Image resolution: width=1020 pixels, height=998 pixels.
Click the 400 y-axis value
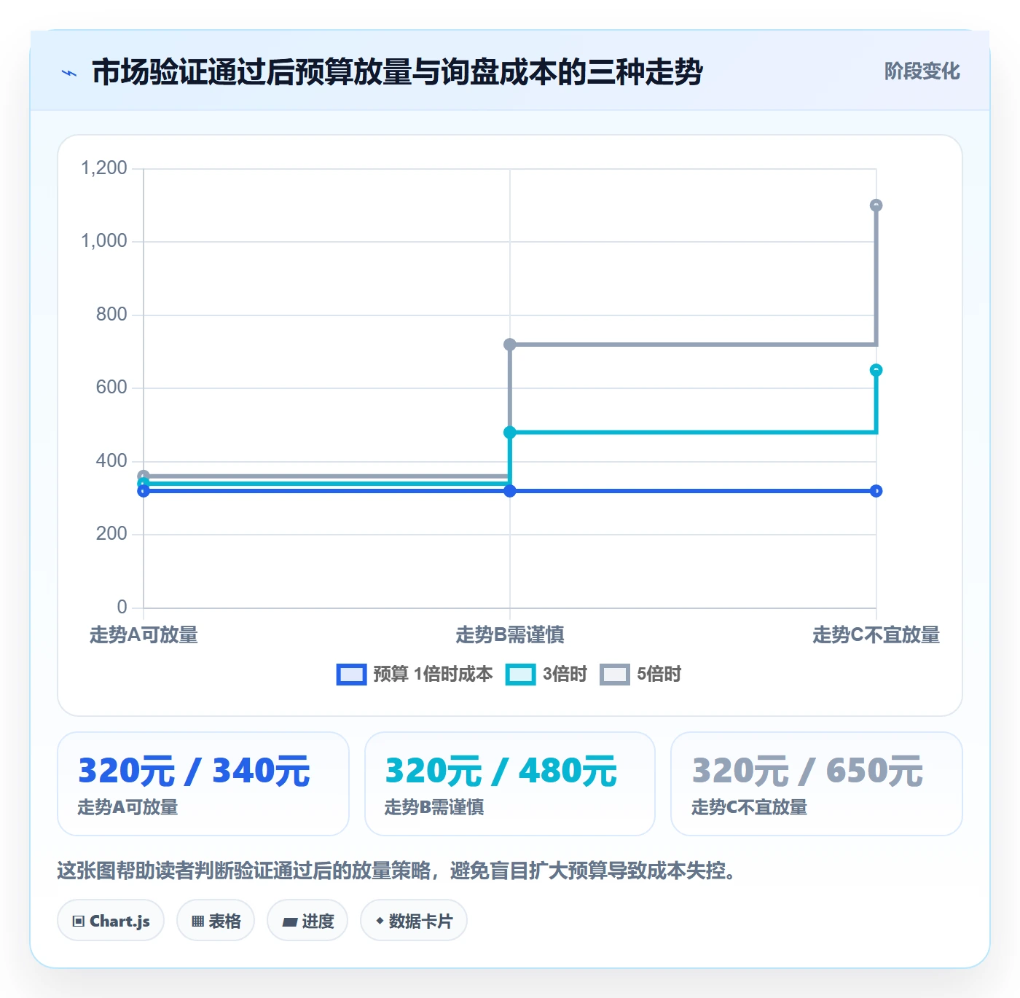[111, 461]
